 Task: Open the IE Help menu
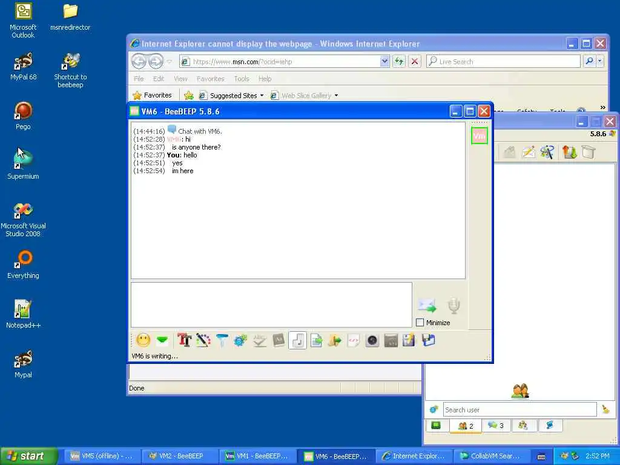point(265,79)
